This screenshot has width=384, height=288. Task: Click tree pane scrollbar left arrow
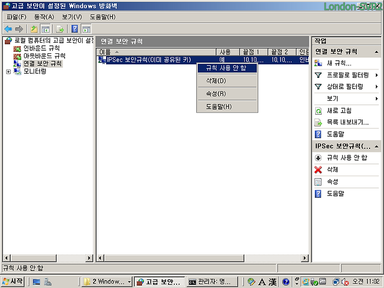[x=6, y=258]
